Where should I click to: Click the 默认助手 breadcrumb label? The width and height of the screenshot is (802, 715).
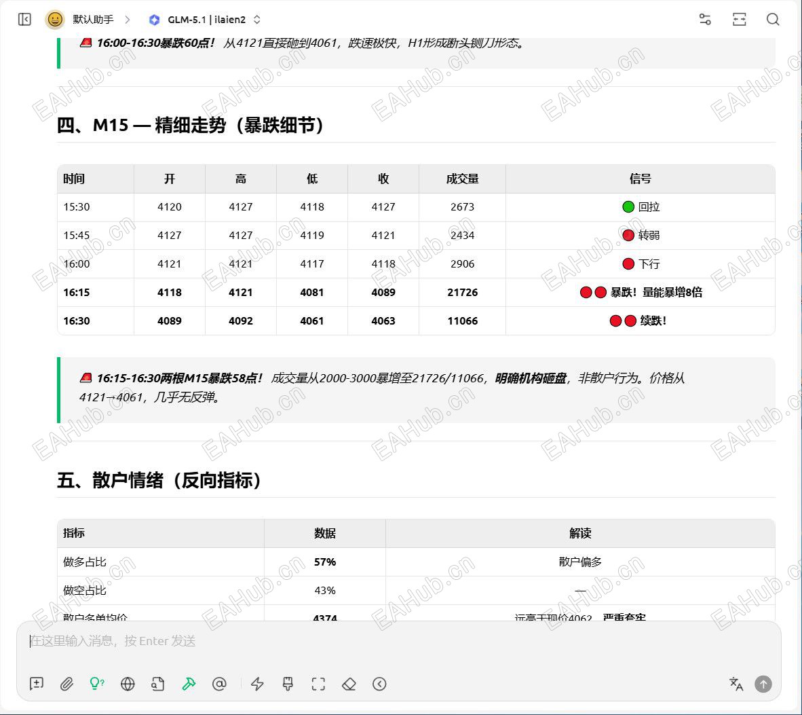point(93,20)
